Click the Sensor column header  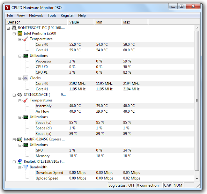[x=36, y=22]
